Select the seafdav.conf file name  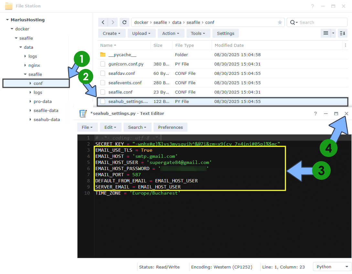122,73
